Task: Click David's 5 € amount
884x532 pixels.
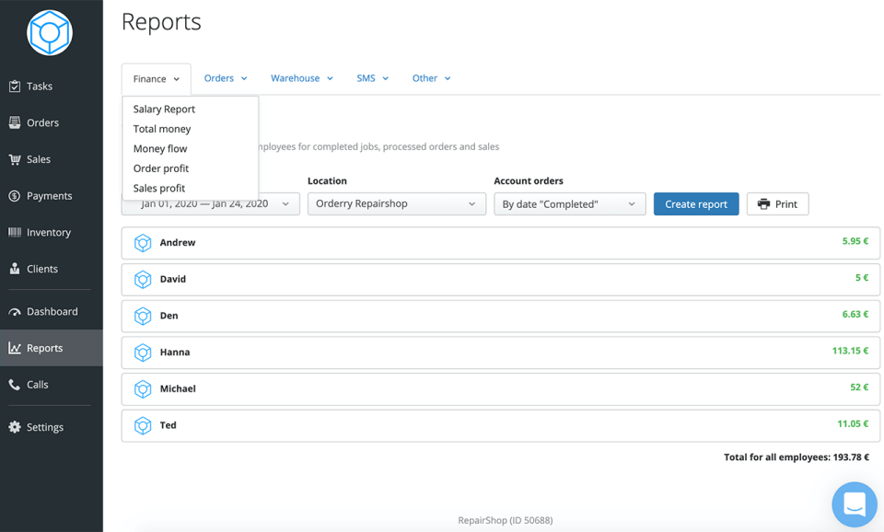Action: tap(862, 278)
